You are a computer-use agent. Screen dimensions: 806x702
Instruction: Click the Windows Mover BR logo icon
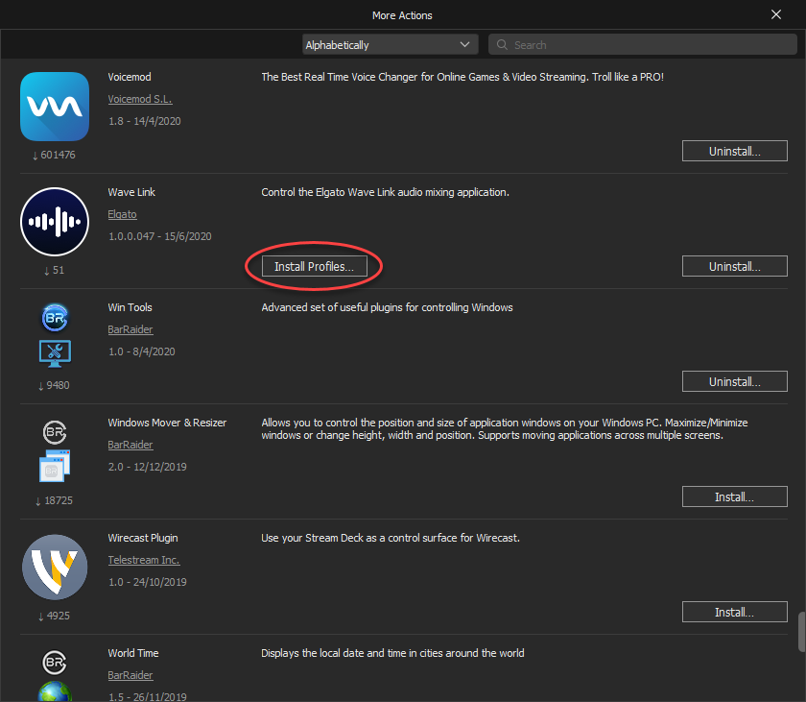[x=55, y=432]
